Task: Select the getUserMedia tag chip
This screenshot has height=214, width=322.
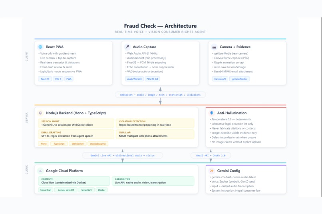Action: tap(239, 79)
